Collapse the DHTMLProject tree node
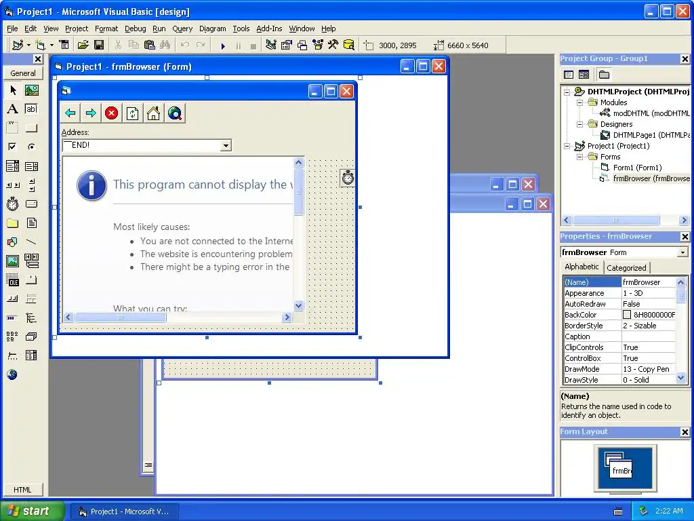The height and width of the screenshot is (521, 694). [567, 92]
